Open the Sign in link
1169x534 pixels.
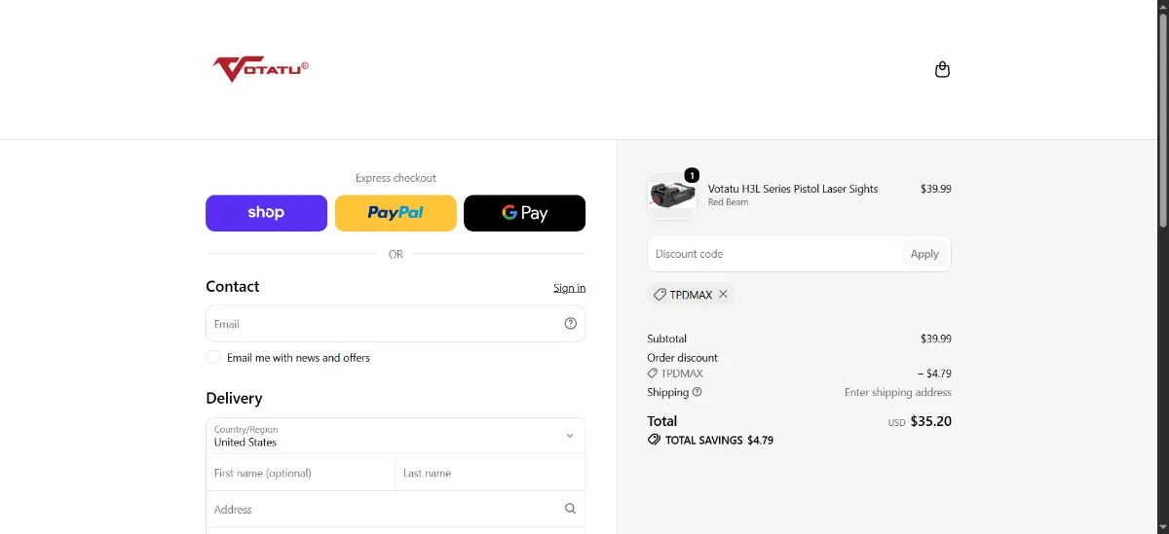click(x=569, y=288)
